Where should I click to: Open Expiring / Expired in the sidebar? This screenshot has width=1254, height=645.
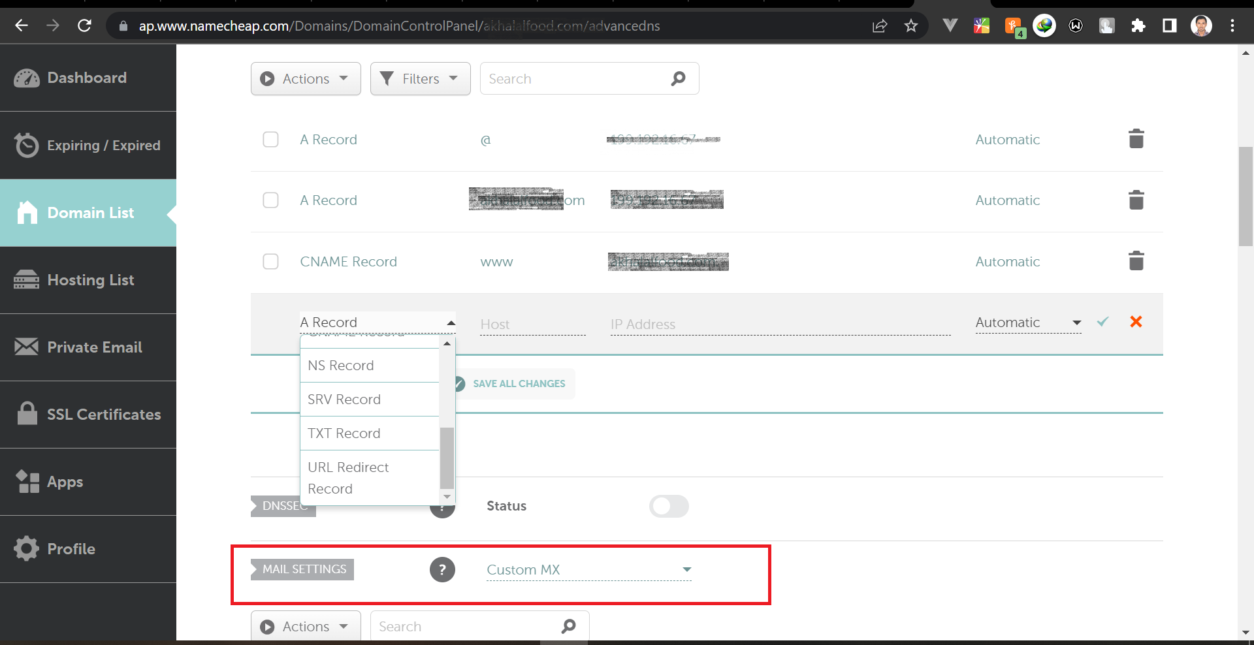pos(88,145)
